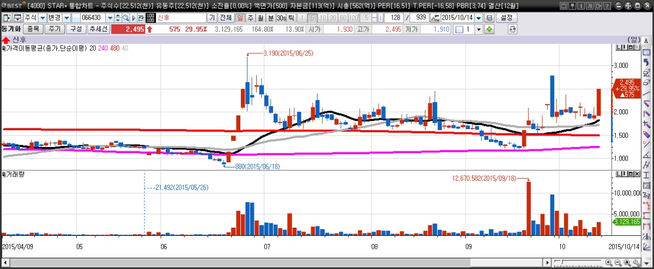The height and width of the screenshot is (269, 654).
Task: Click the 추세선 button
Action: pyautogui.click(x=99, y=29)
